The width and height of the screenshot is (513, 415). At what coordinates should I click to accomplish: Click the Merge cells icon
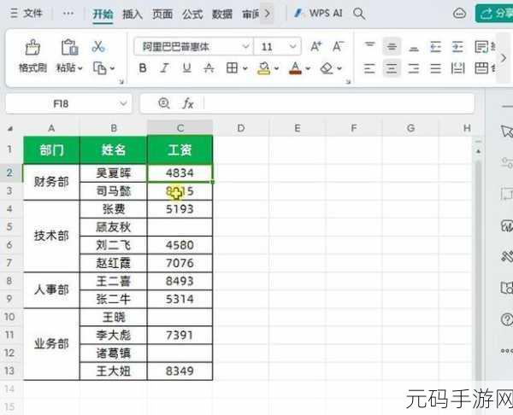(481, 68)
